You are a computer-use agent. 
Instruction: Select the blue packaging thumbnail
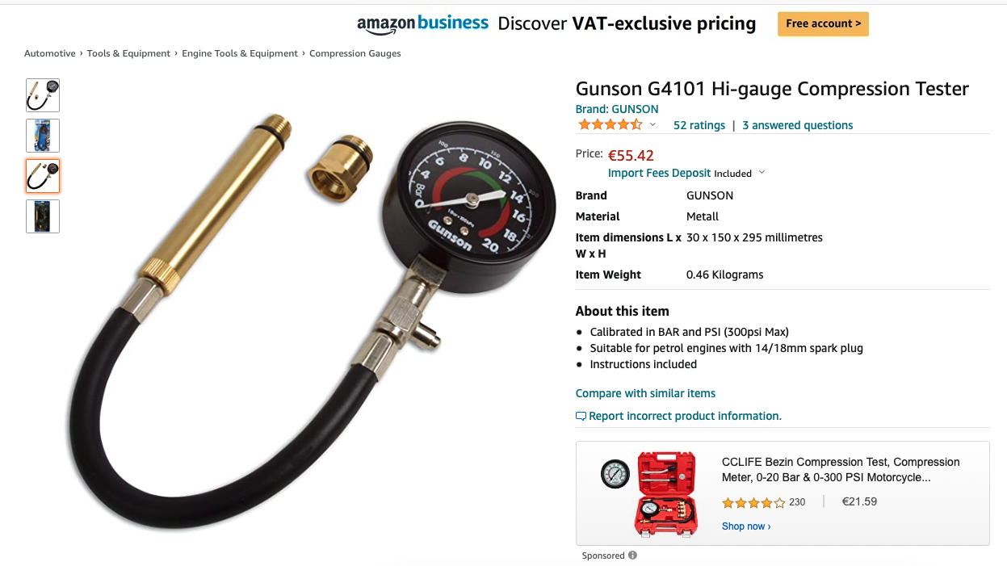pyautogui.click(x=43, y=136)
